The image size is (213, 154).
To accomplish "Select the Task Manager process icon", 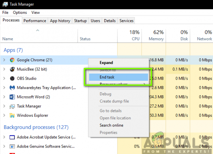I will pos(12,106).
